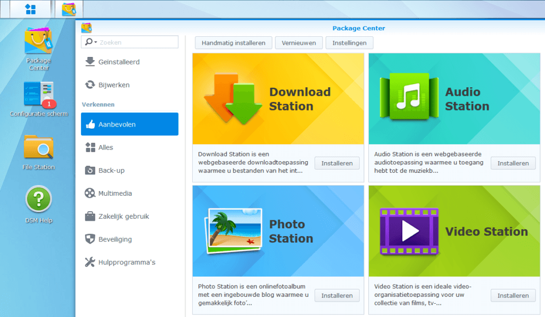Click Handmatig installeren button
The height and width of the screenshot is (317, 545).
234,43
